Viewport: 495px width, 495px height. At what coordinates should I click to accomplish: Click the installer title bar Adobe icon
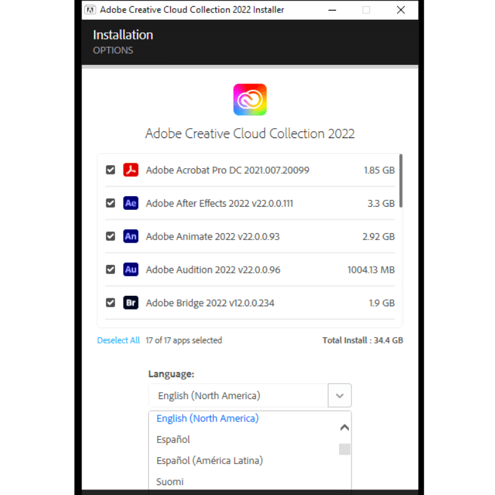point(90,10)
